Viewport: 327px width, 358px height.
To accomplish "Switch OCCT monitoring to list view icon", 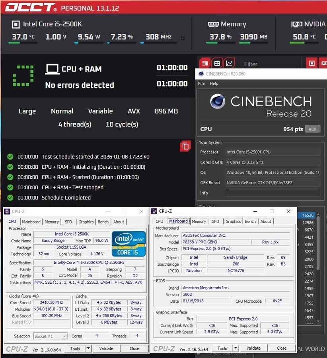I will tap(205, 63).
